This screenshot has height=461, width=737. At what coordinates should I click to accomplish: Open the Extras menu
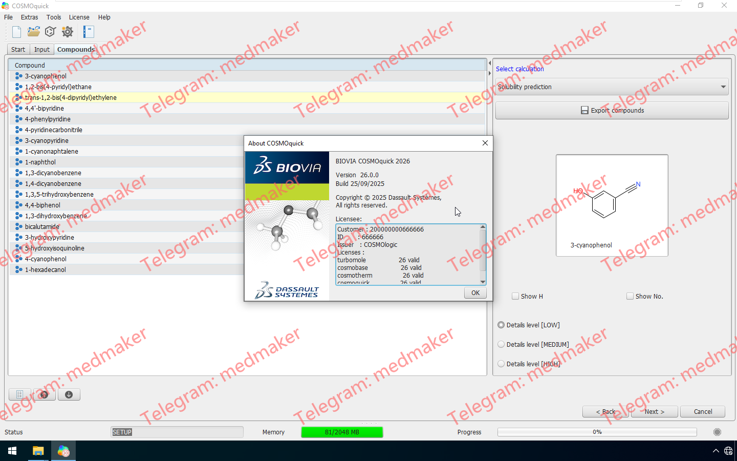tap(30, 17)
